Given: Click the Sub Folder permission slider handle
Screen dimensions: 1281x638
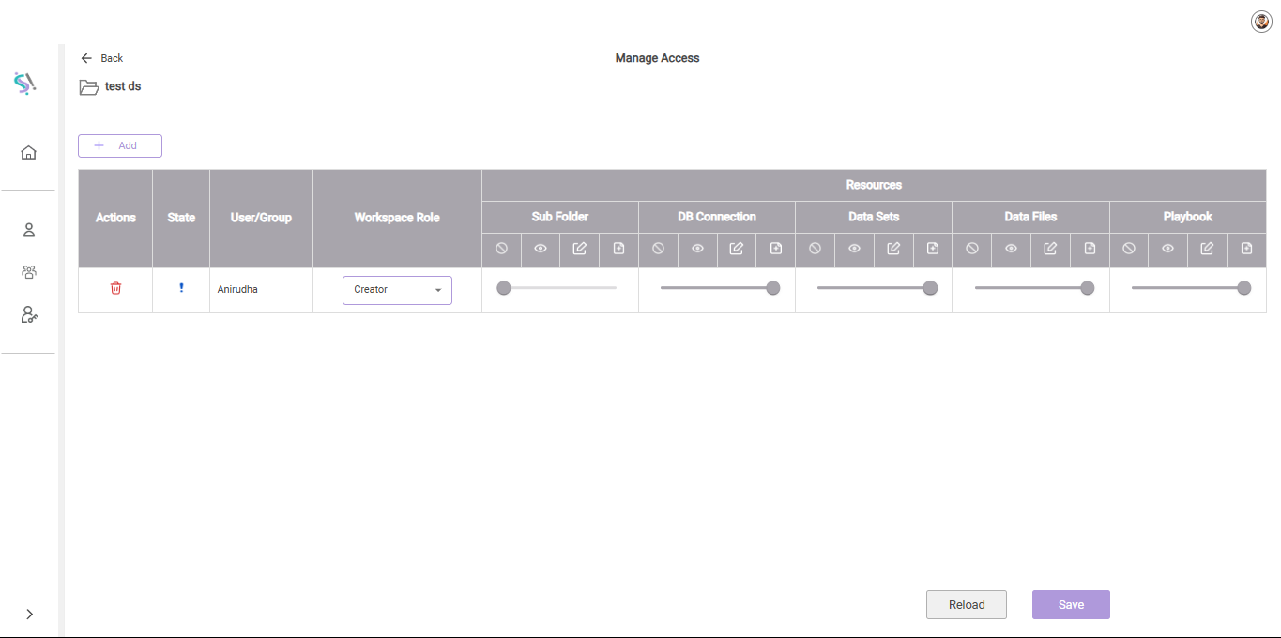Looking at the screenshot, I should click(x=504, y=288).
